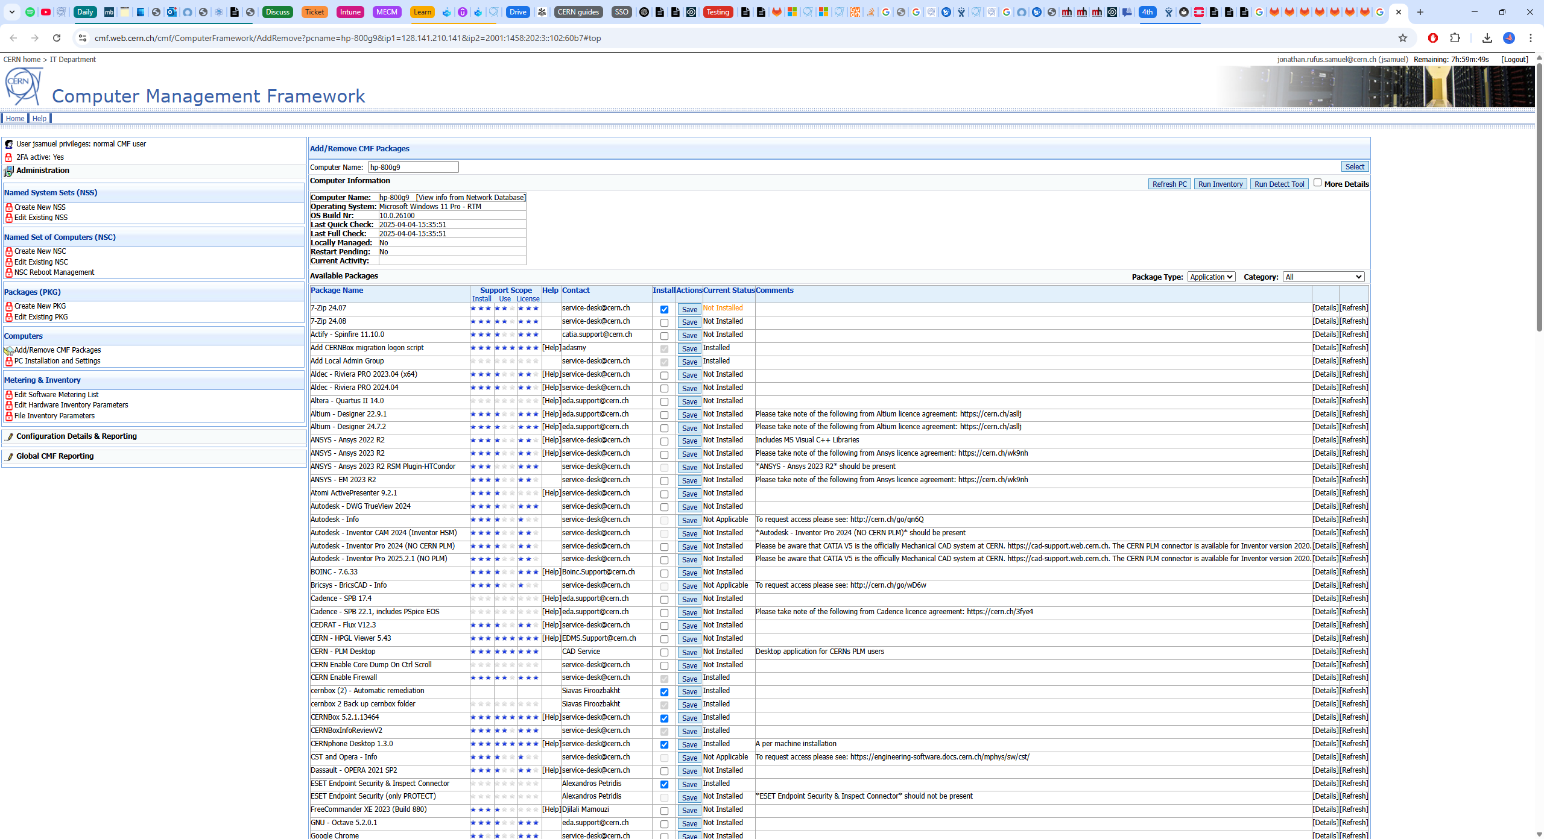Open PC Installation and Settings
The height and width of the screenshot is (839, 1544).
(x=57, y=361)
